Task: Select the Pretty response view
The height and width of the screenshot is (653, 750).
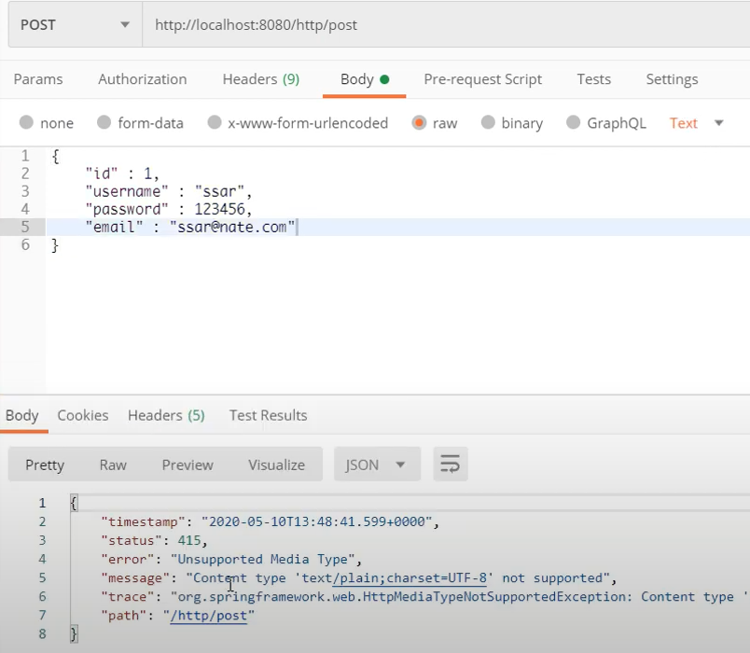Action: pyautogui.click(x=45, y=465)
